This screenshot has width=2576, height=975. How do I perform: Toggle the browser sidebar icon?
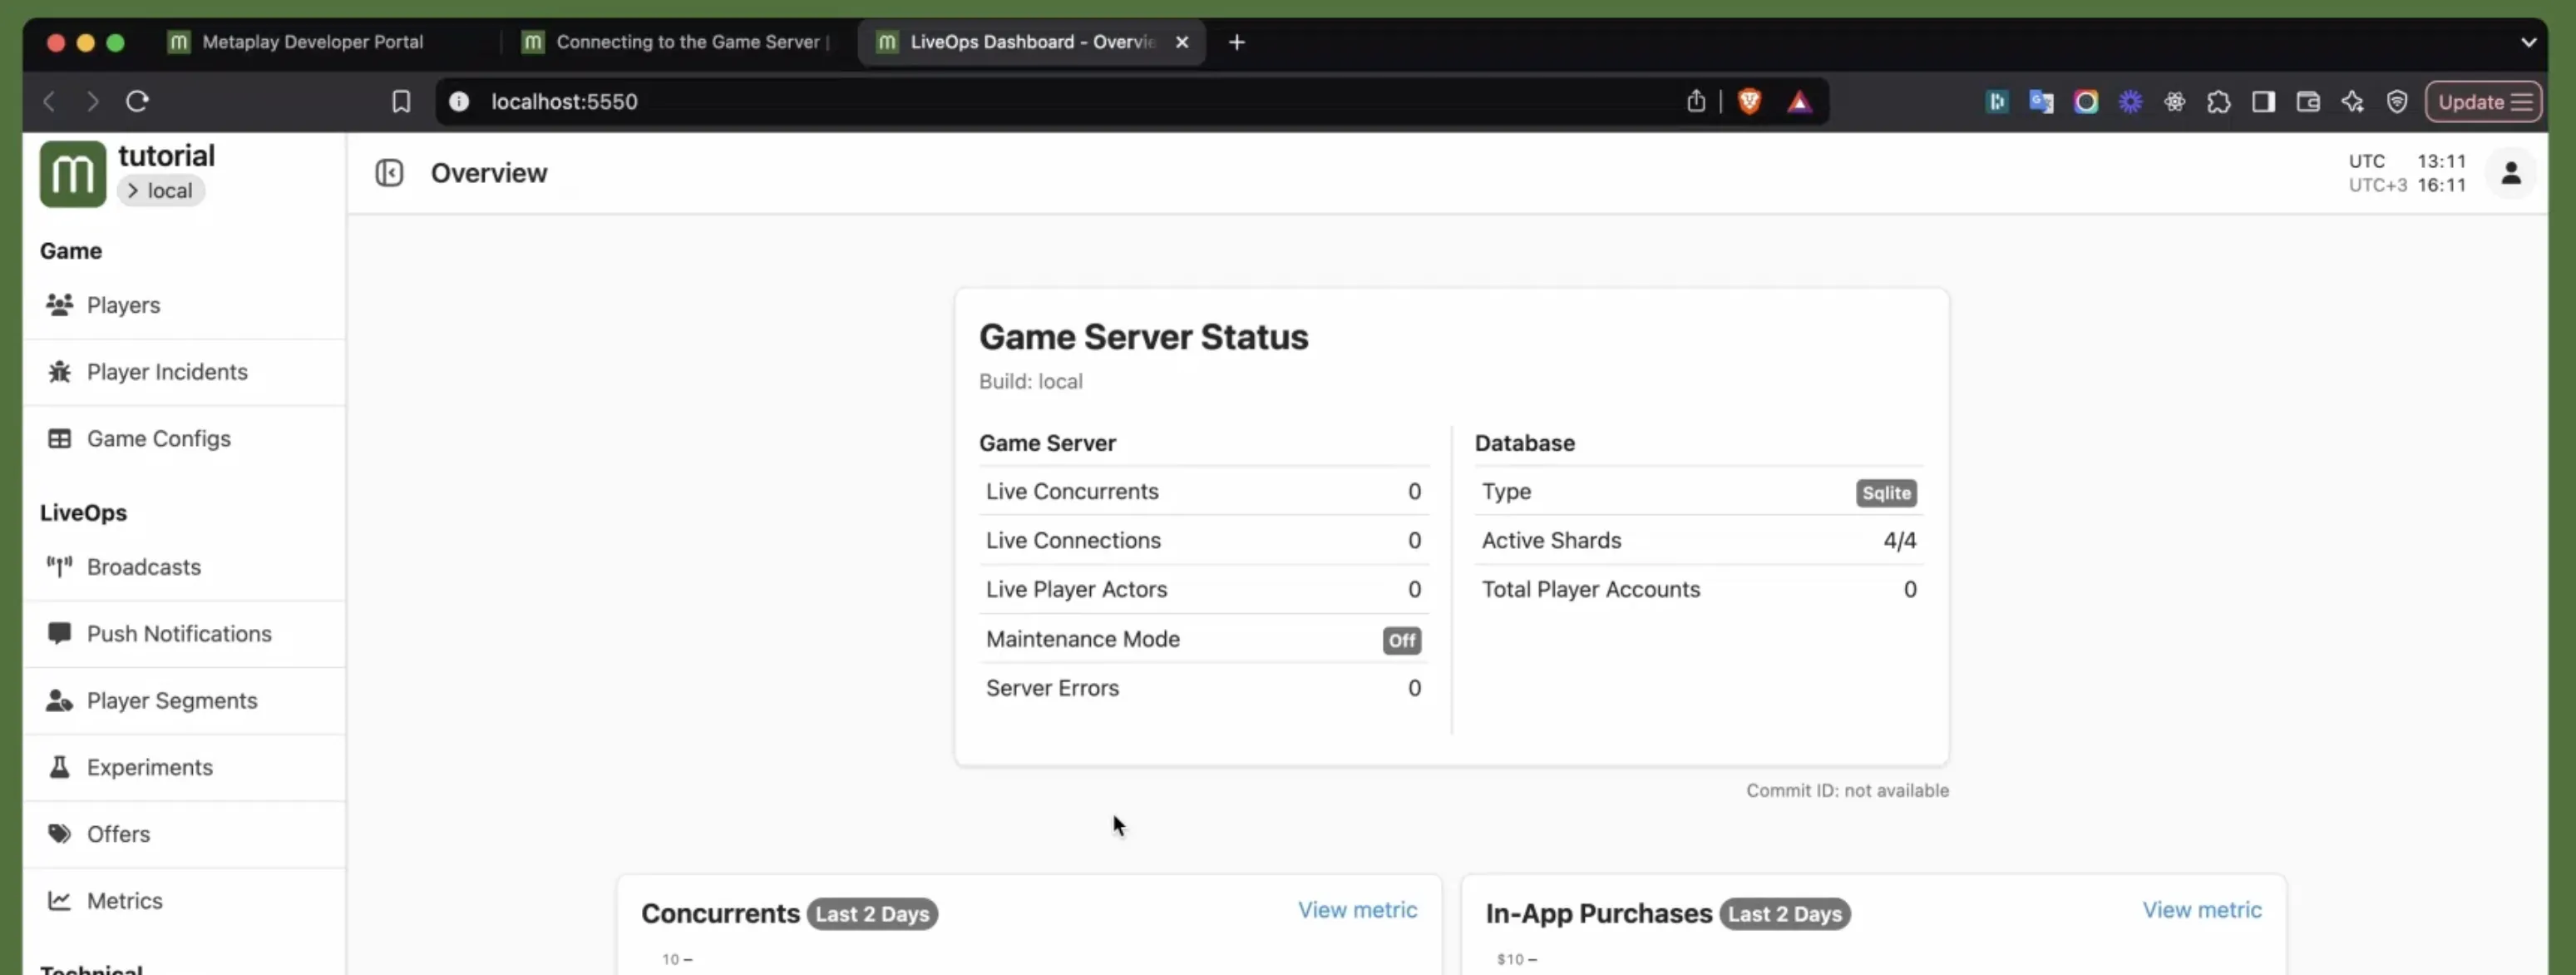pyautogui.click(x=2263, y=101)
